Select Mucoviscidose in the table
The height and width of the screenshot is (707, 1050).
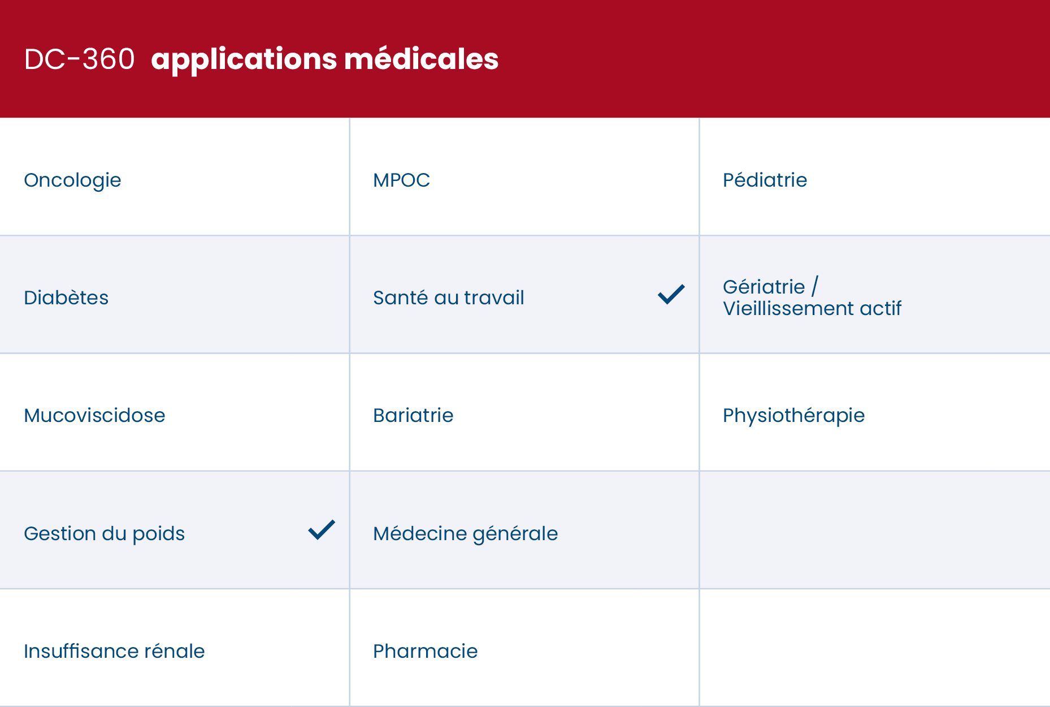94,416
